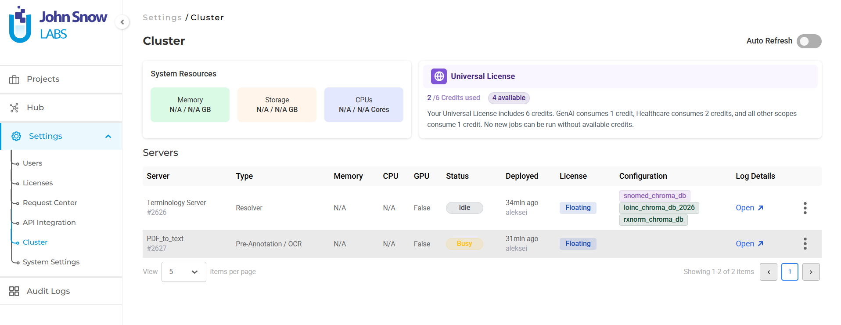Go to the next page of servers
The height and width of the screenshot is (325, 841).
coord(810,272)
